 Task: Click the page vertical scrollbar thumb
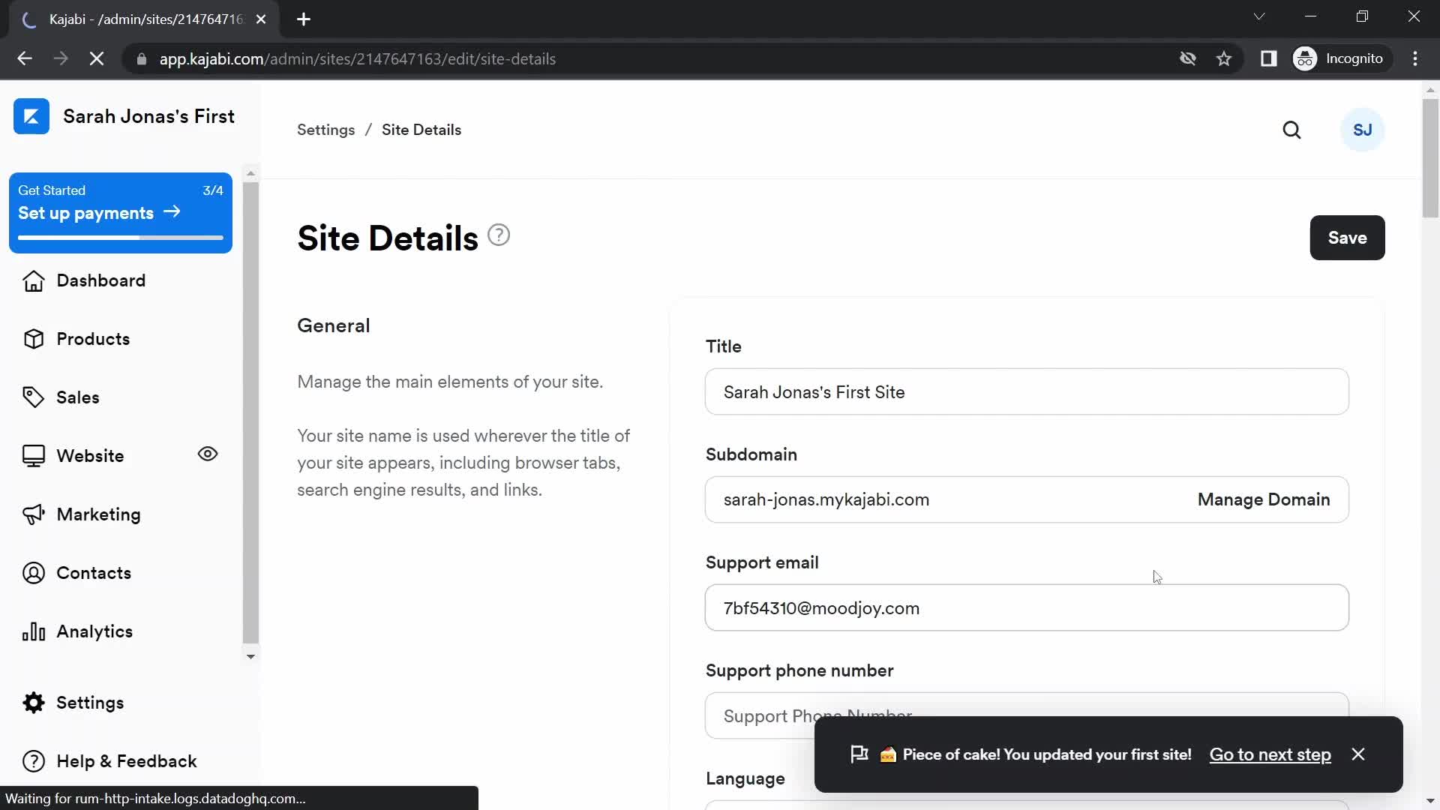pyautogui.click(x=1430, y=158)
